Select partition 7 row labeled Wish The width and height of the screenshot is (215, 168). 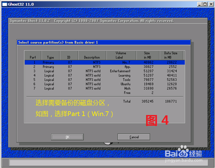tap(105, 88)
